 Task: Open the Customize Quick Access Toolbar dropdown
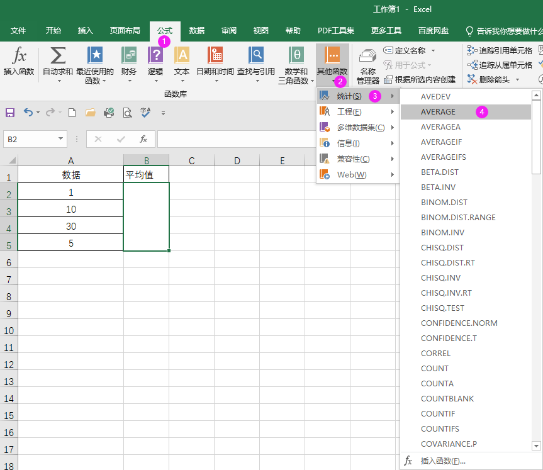point(163,113)
